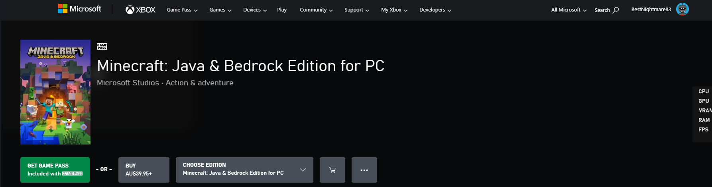Expand the My Xbox menu
Screen dimensions: 712x187
[x=394, y=10]
